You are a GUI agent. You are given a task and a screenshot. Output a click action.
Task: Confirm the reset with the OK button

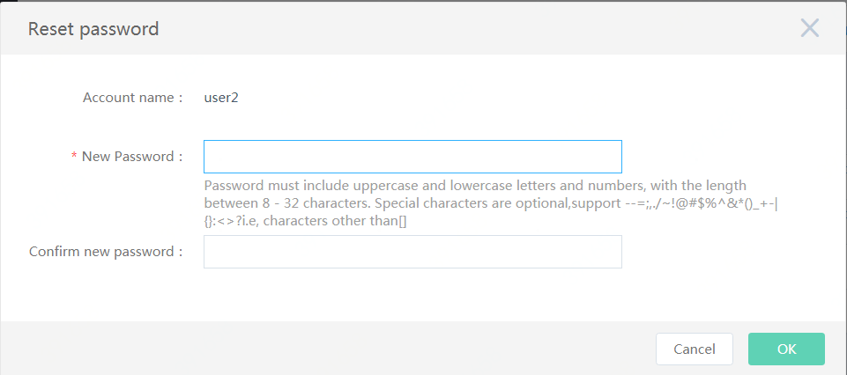click(x=786, y=349)
